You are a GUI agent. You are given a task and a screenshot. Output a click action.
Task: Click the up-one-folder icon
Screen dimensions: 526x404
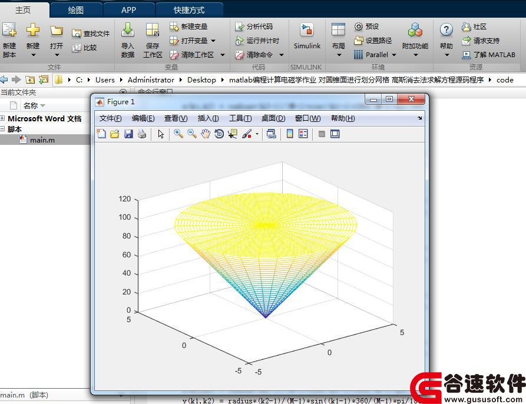coord(30,80)
